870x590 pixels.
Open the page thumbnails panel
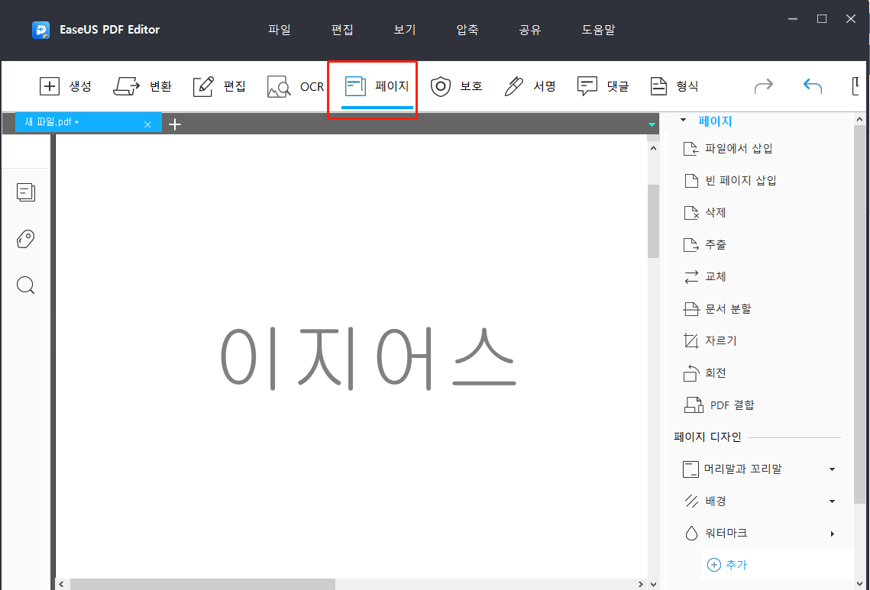tap(25, 192)
